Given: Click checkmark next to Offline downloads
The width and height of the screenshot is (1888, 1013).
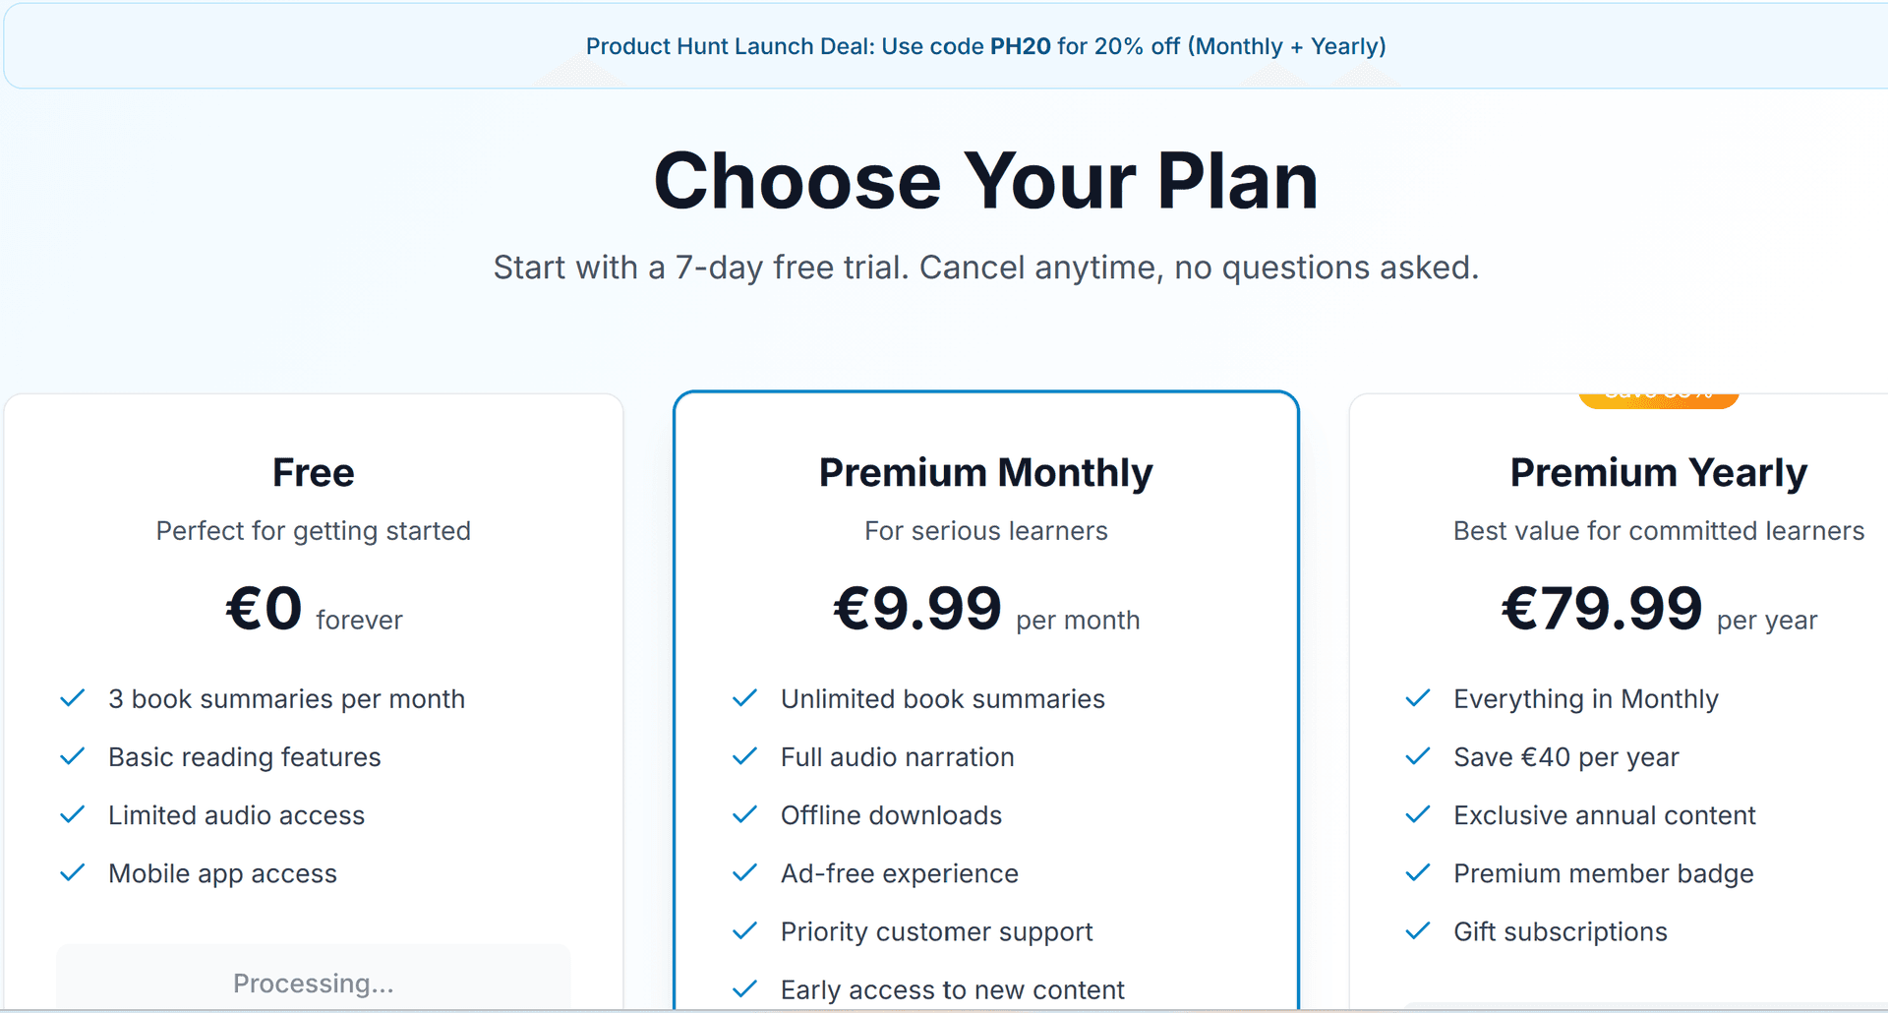Looking at the screenshot, I should coord(745,814).
